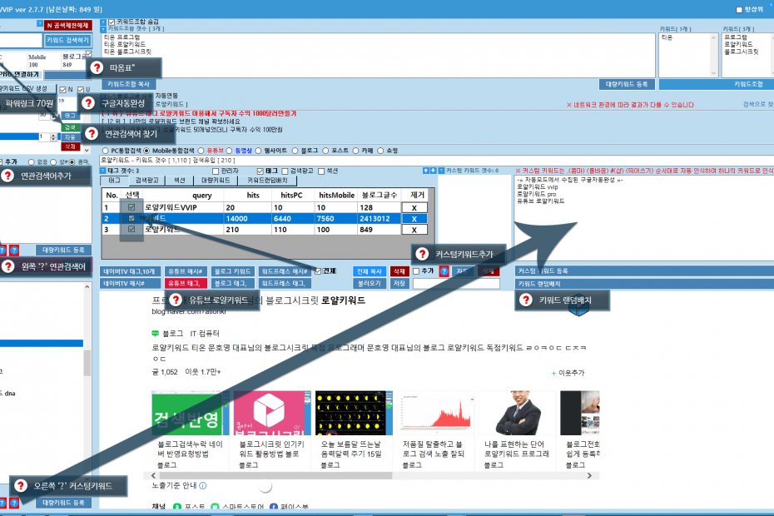Open moon phases blog thumbnail
The width and height of the screenshot is (774, 516).
pos(354,414)
